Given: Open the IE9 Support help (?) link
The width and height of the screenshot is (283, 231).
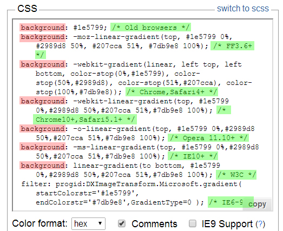Looking at the screenshot, I should [x=260, y=224].
